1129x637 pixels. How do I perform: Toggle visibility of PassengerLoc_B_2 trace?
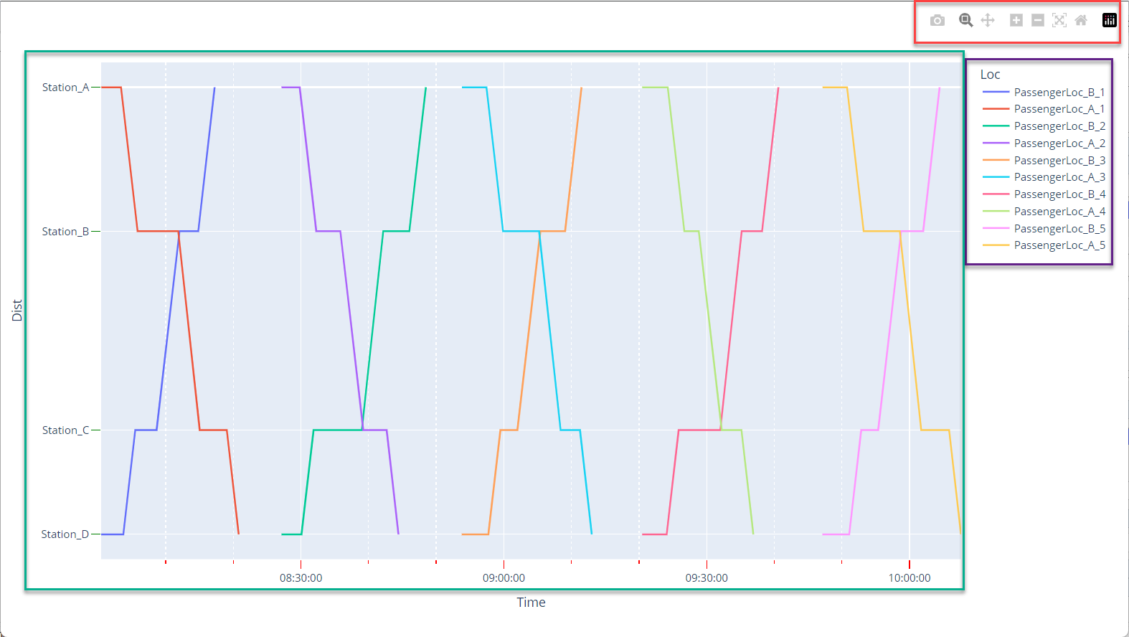pyautogui.click(x=1059, y=126)
